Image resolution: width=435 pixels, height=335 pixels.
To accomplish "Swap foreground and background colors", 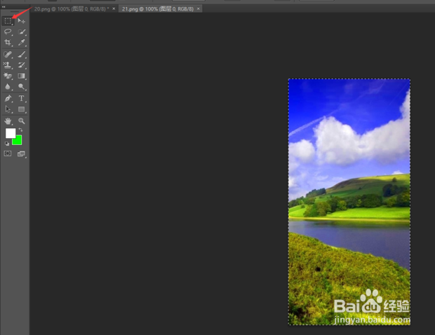I will point(20,130).
